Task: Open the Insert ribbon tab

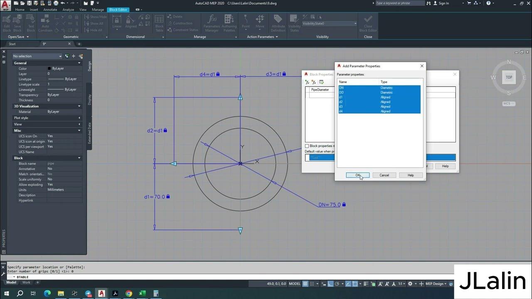Action: tap(34, 10)
